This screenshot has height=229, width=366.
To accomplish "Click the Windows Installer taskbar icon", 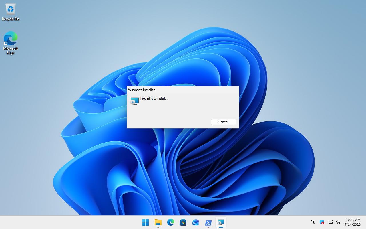I will pyautogui.click(x=221, y=222).
